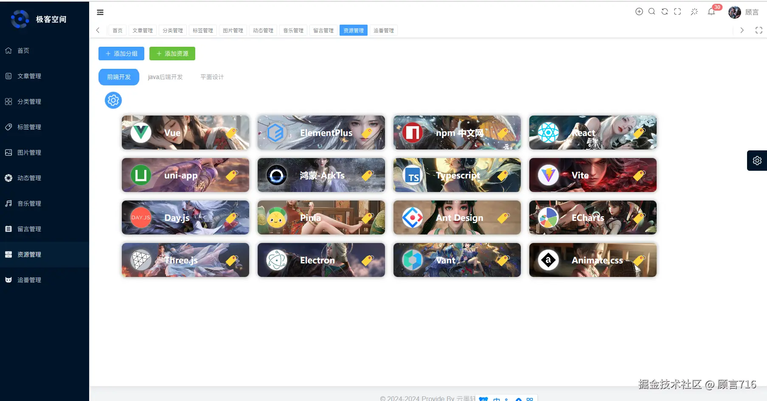The width and height of the screenshot is (767, 401).
Task: Open the Typescript resource card
Action: (x=457, y=175)
